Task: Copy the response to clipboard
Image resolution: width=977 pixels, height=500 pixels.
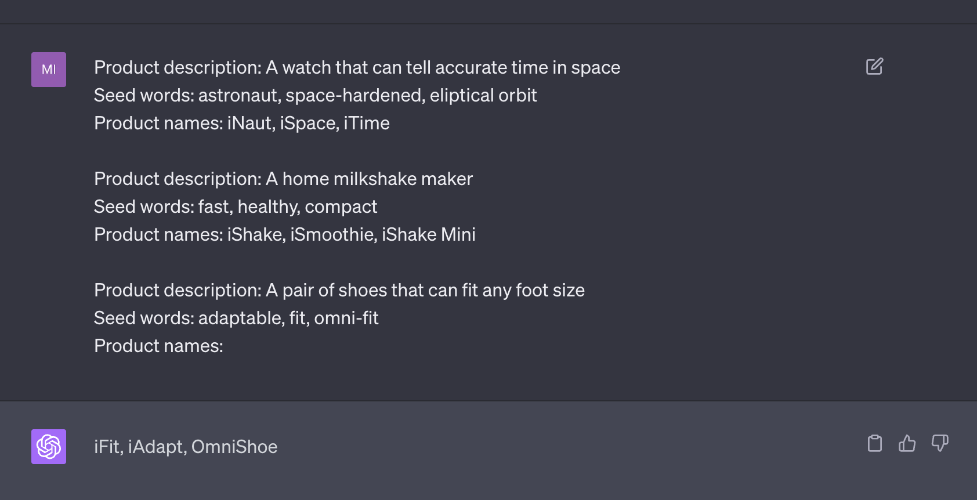Action: [875, 444]
